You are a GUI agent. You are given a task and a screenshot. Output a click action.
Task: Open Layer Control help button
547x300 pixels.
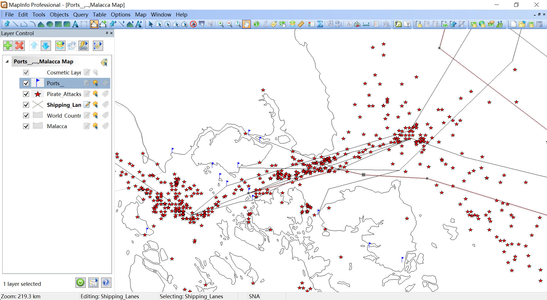click(x=106, y=283)
